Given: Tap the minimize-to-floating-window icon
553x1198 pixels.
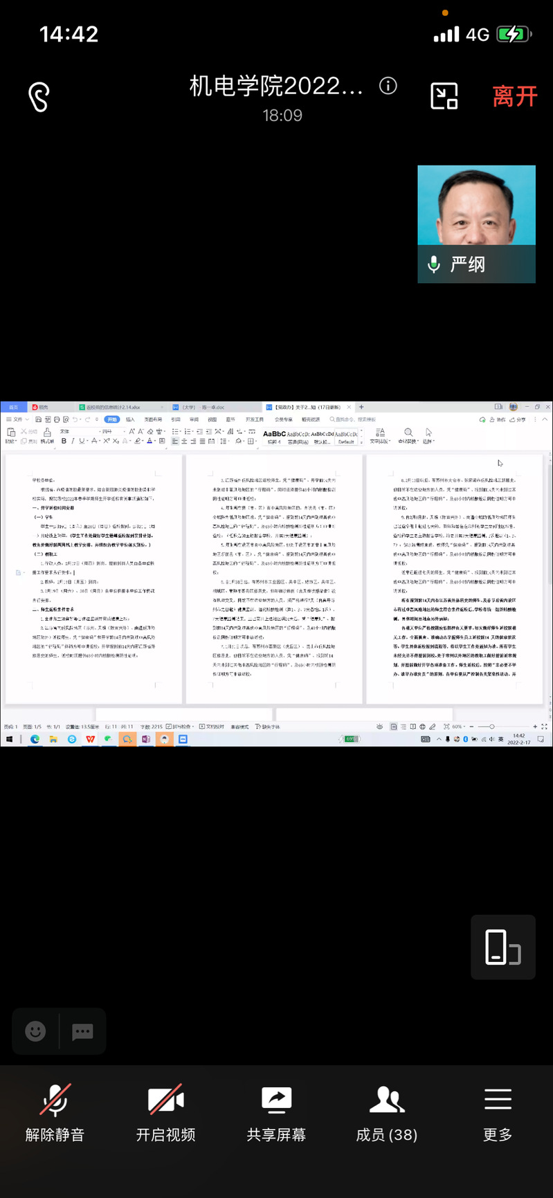Looking at the screenshot, I should point(444,96).
